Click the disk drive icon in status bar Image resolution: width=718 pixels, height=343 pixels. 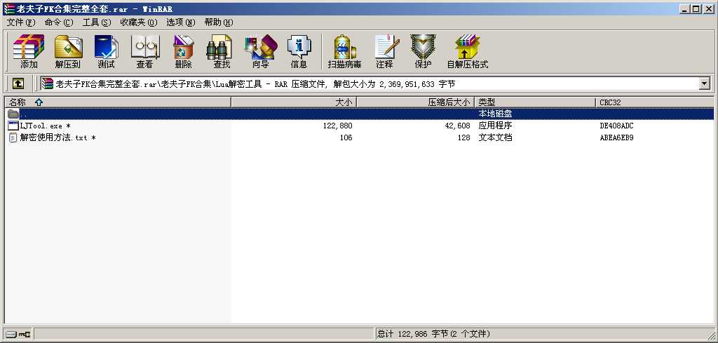11,335
